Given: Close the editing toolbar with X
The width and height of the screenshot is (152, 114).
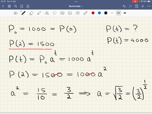Looking at the screenshot, I should [143, 6].
